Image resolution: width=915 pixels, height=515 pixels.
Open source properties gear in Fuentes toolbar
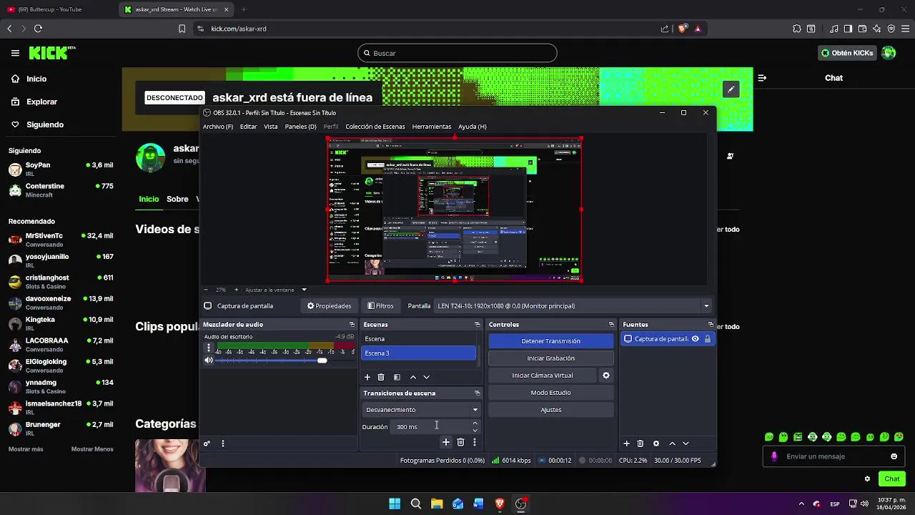(x=656, y=443)
